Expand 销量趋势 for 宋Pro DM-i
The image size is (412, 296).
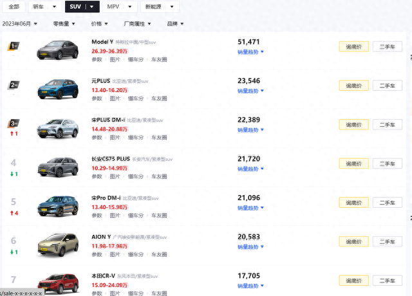(250, 208)
